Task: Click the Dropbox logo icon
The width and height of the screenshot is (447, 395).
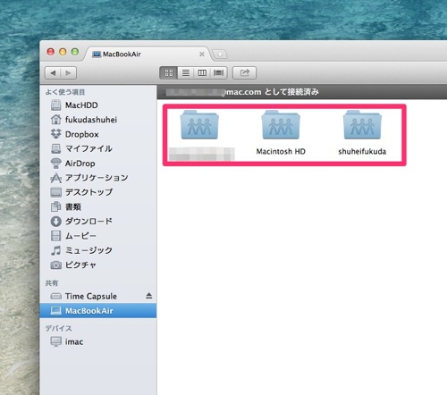Action: pyautogui.click(x=55, y=134)
